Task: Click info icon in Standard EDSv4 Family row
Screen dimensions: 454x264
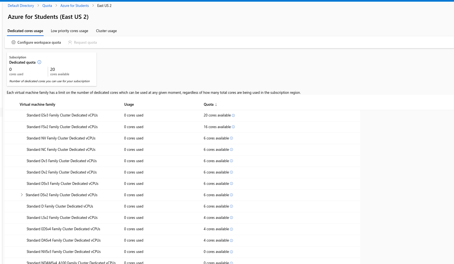Action: 232,229
